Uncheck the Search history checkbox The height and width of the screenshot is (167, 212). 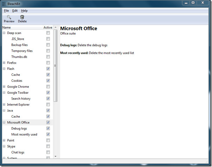(x=48, y=99)
